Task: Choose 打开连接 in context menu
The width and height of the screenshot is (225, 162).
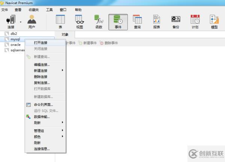Action: coord(45,43)
